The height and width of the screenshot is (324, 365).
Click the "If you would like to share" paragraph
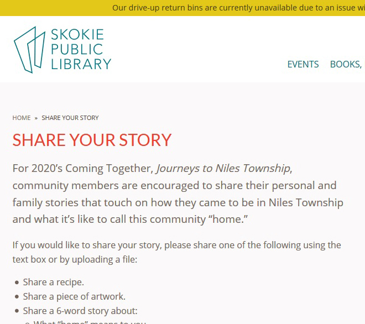coord(176,252)
